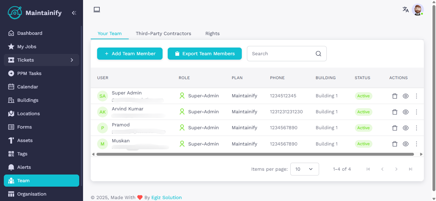
Task: Delete Pramod using trash icon
Action: click(x=395, y=128)
